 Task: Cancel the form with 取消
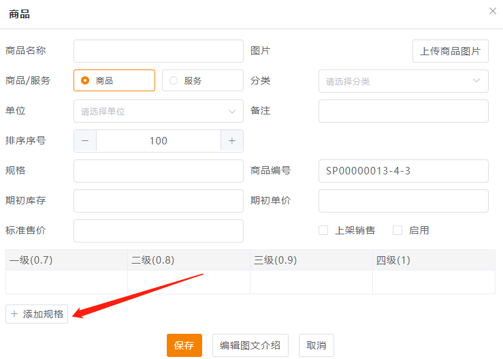[317, 345]
